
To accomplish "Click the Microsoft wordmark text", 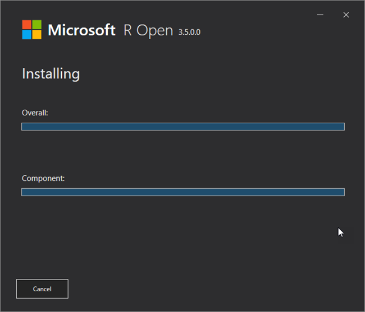I will pos(81,30).
